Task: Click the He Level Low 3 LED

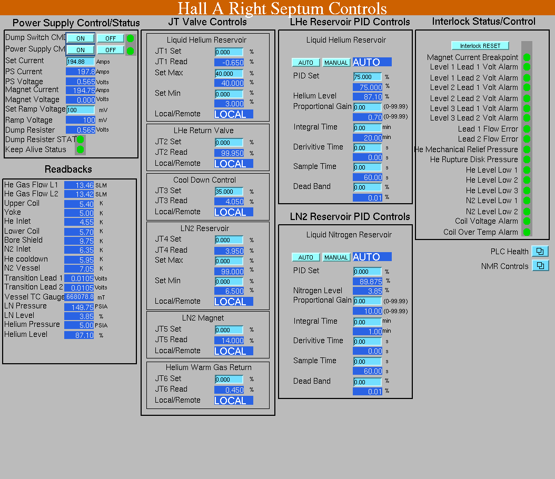Action: tap(527, 191)
